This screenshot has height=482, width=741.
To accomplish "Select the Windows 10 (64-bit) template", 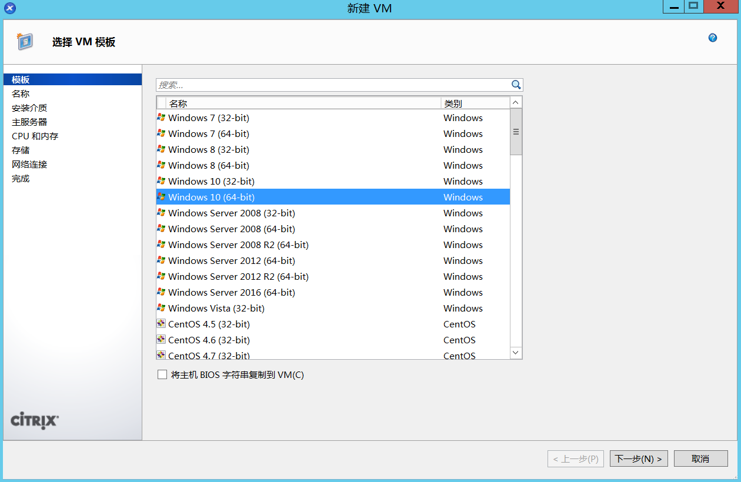I will click(x=333, y=197).
